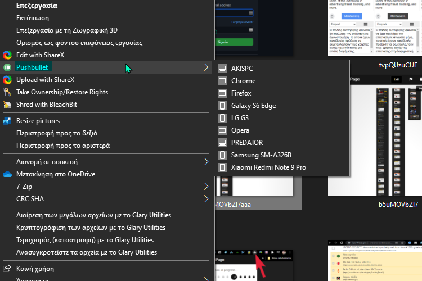Click the phone icon beside Samsung SM-A326B
This screenshot has height=281, width=422.
pyautogui.click(x=222, y=155)
